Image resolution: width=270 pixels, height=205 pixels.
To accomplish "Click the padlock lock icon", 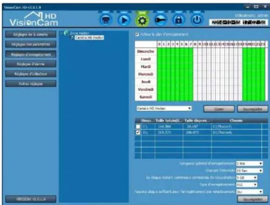I will click(x=179, y=20).
